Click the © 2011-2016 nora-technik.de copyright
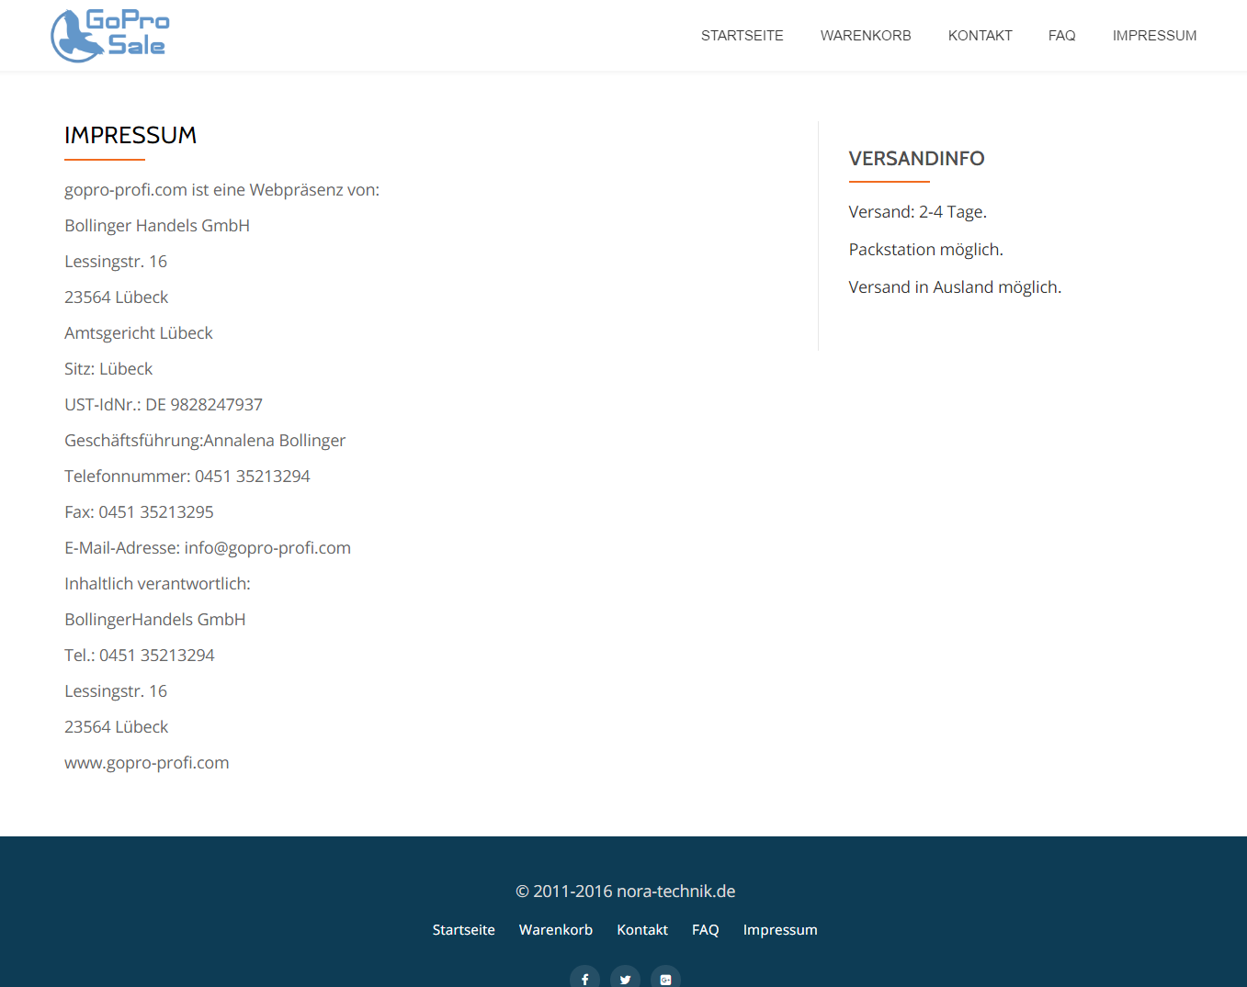 [x=626, y=892]
